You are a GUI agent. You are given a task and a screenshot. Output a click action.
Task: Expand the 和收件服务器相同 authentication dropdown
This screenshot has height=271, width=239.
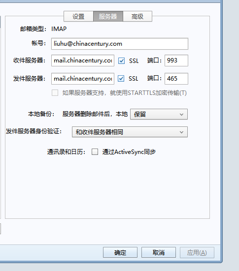tap(130, 132)
